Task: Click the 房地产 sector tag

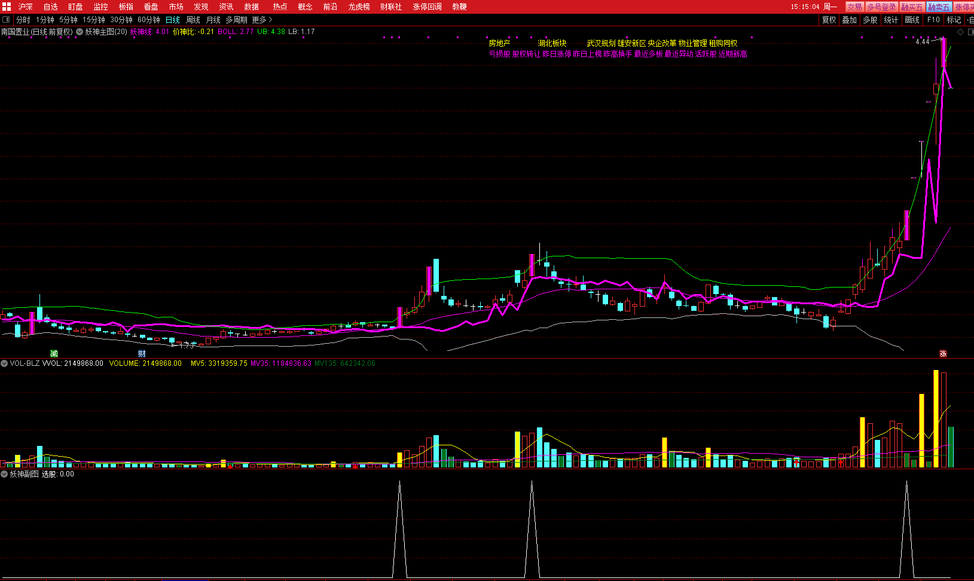Action: [499, 43]
